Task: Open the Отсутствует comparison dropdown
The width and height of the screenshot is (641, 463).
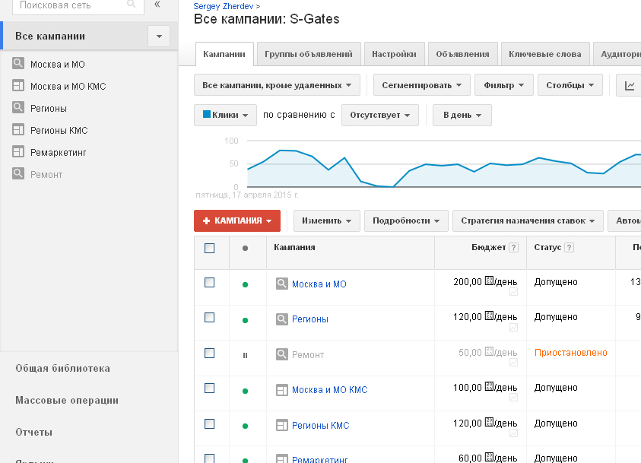Action: [x=379, y=115]
